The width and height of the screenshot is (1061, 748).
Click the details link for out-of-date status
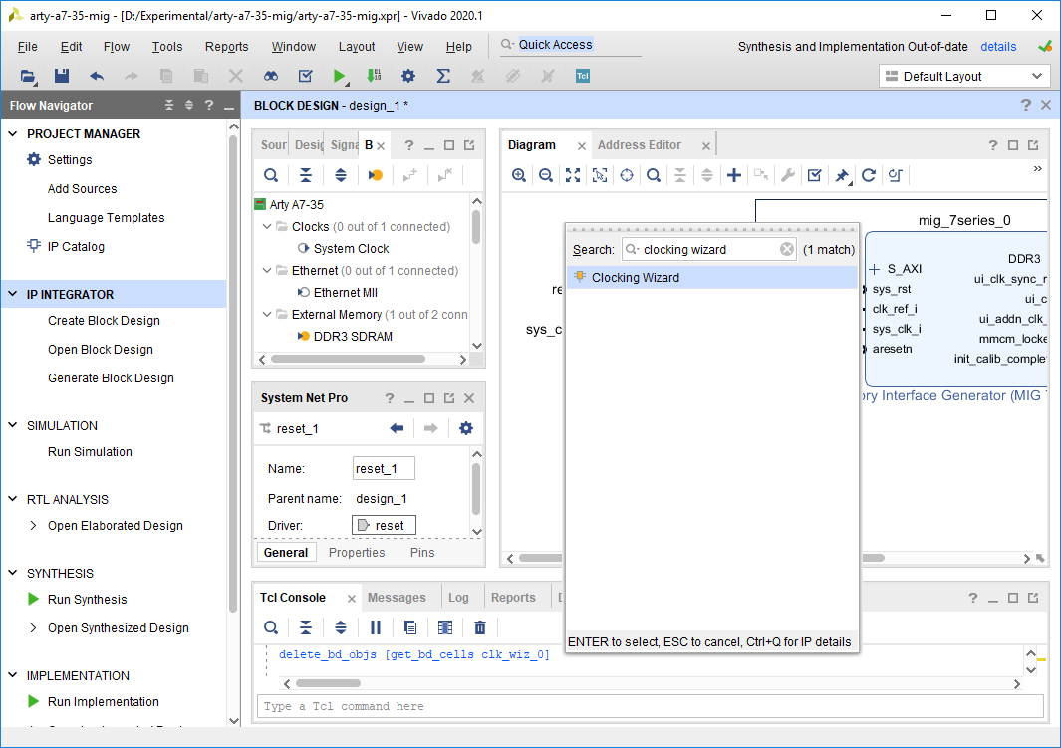coord(998,47)
